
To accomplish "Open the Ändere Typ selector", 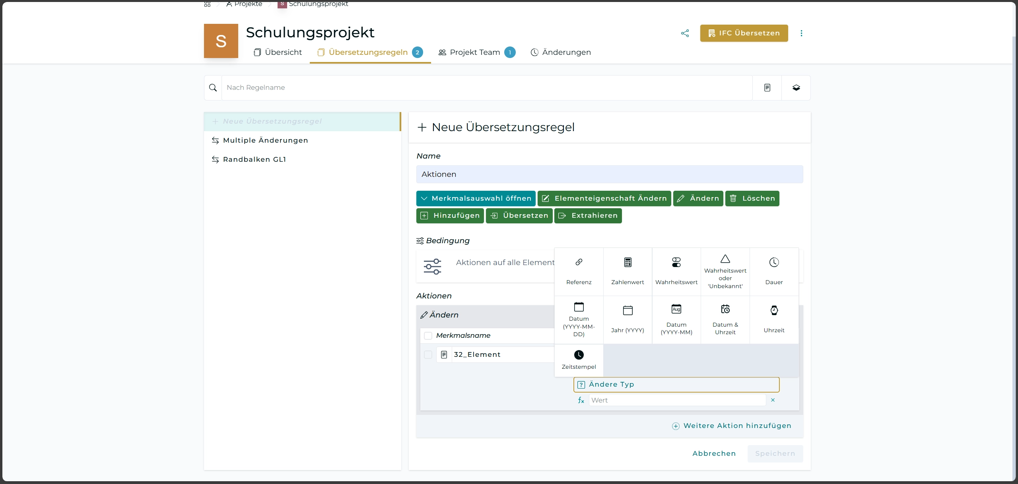I will click(x=676, y=385).
